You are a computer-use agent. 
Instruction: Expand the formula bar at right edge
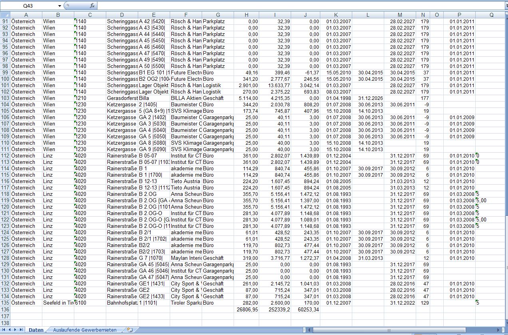505,6
